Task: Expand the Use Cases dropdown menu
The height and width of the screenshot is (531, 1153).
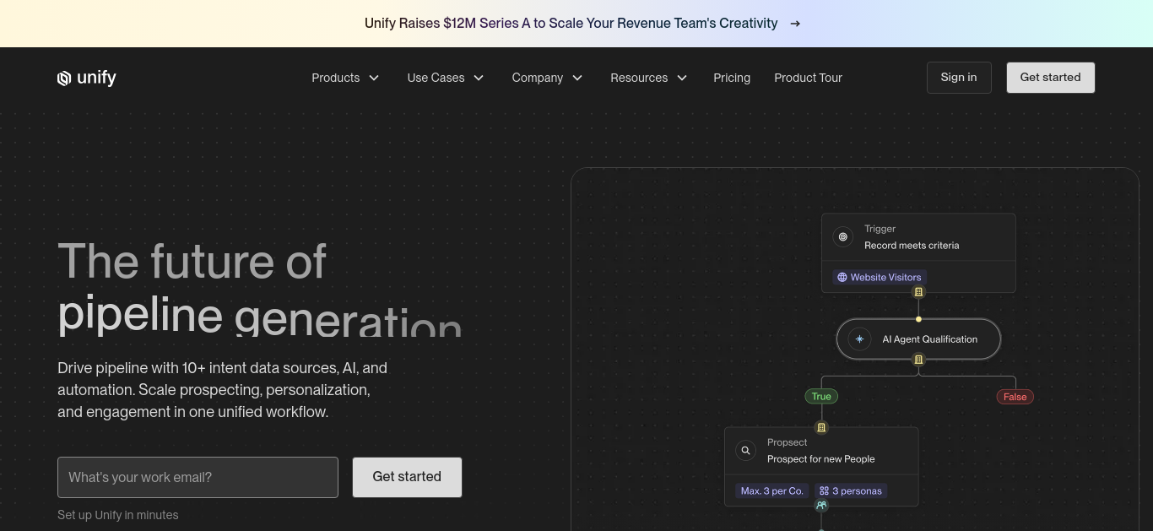Action: tap(446, 78)
